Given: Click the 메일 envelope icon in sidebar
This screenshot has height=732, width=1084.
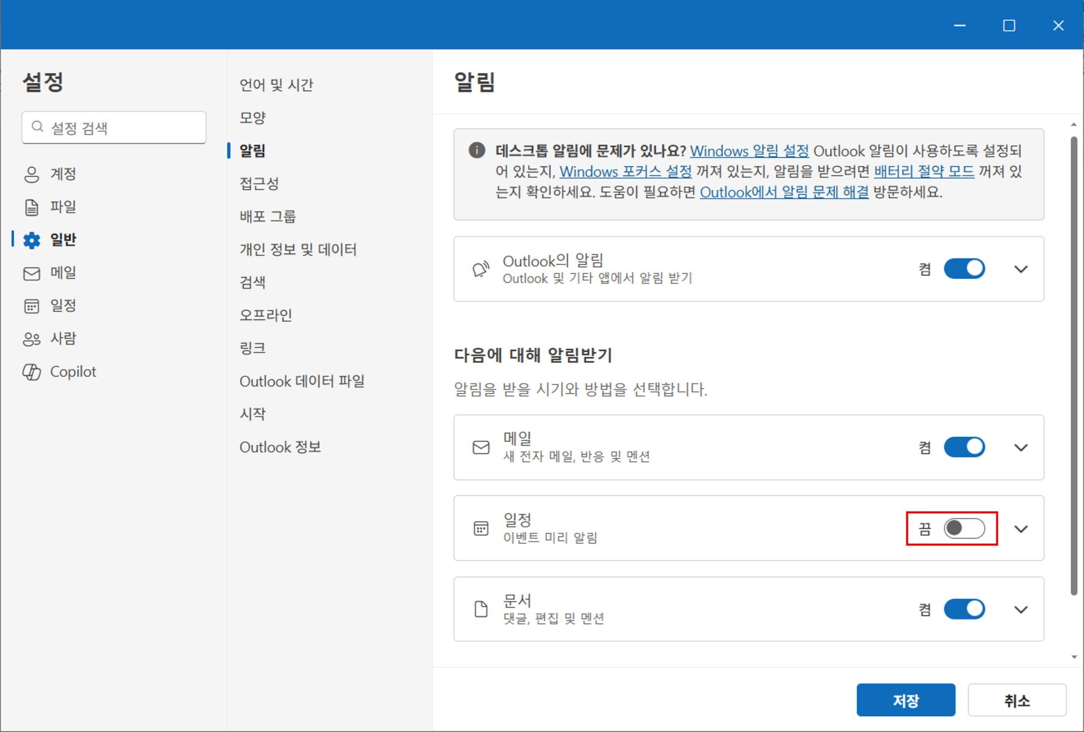Looking at the screenshot, I should pos(31,273).
